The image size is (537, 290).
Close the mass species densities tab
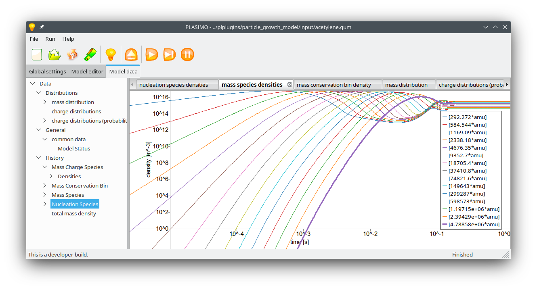tap(289, 85)
